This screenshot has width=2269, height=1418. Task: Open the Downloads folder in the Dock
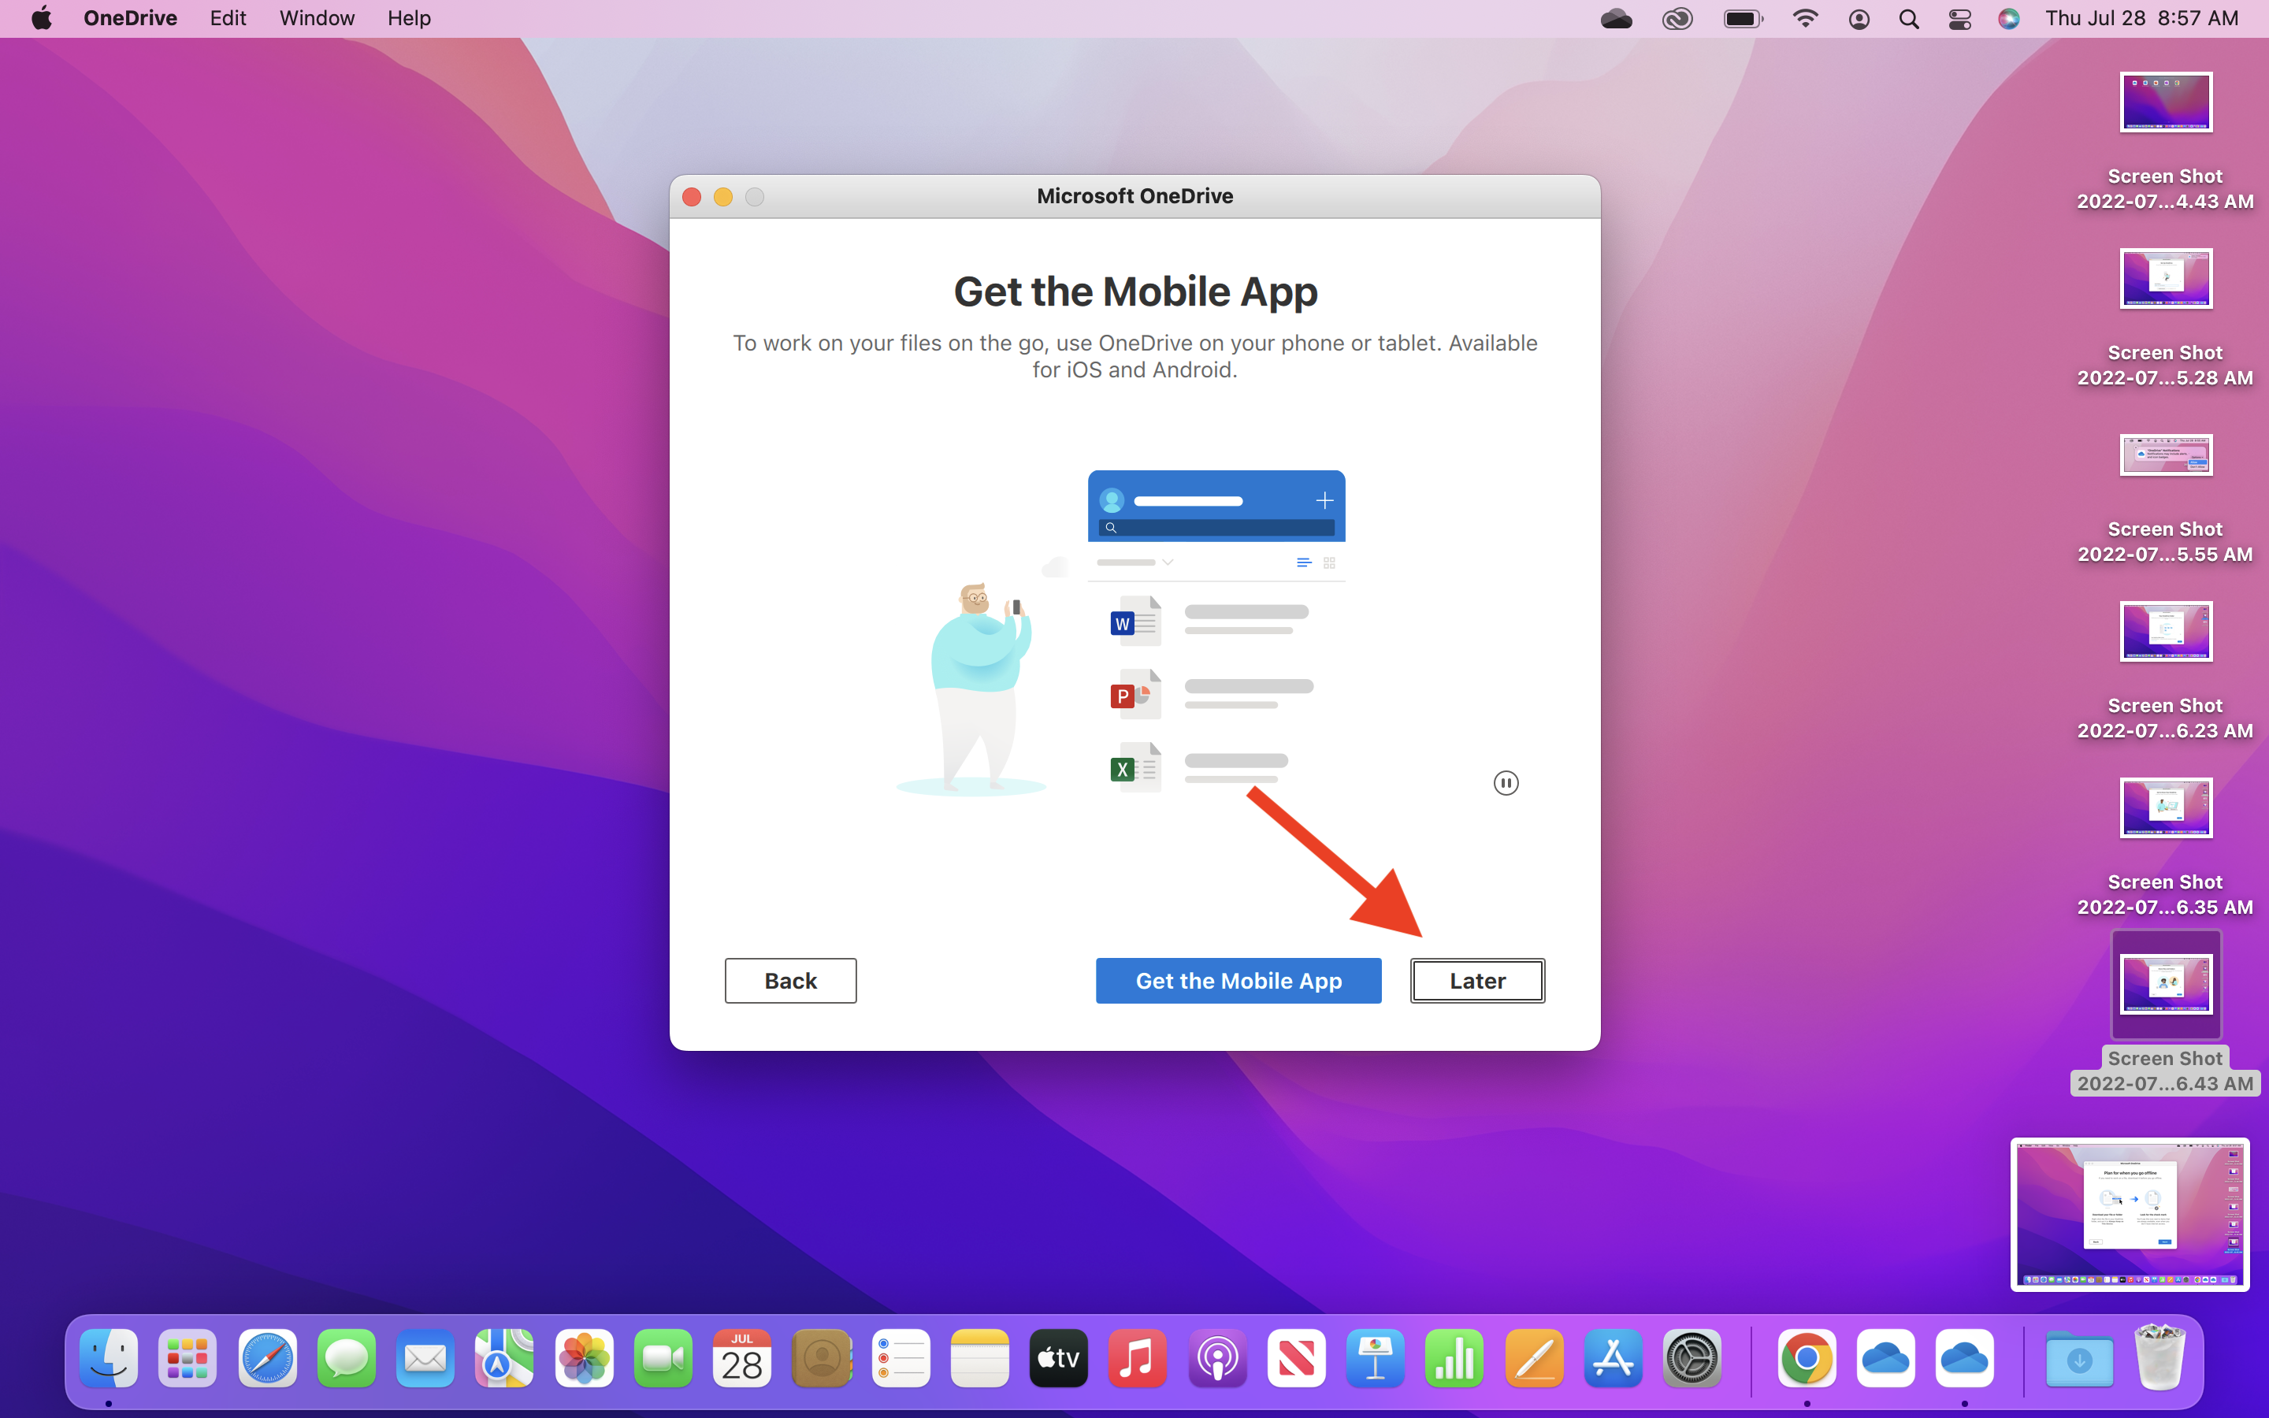pos(2078,1358)
